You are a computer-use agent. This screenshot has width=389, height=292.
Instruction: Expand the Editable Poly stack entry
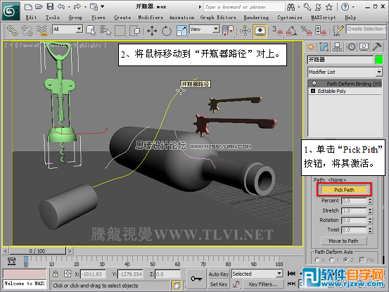coord(313,91)
